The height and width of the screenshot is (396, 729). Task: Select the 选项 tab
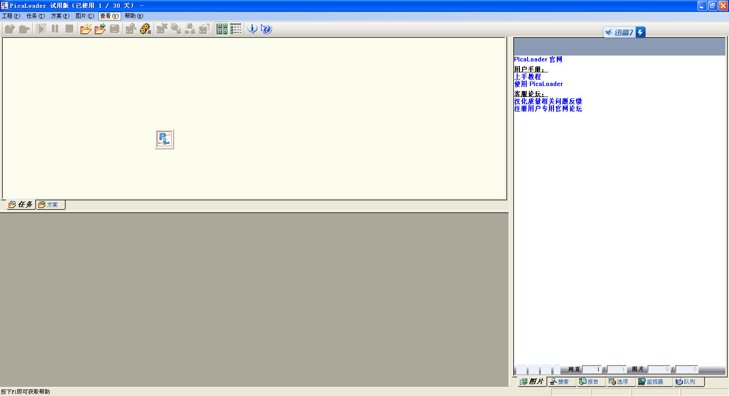click(x=621, y=382)
